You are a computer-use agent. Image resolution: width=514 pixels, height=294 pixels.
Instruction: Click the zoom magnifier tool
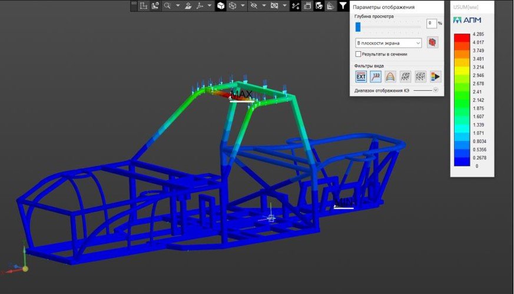click(x=168, y=6)
